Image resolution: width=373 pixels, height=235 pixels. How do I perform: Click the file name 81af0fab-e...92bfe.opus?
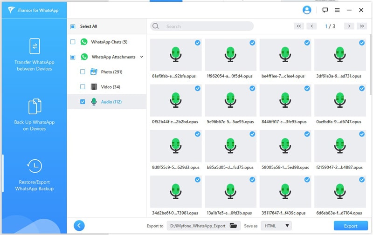[174, 76]
